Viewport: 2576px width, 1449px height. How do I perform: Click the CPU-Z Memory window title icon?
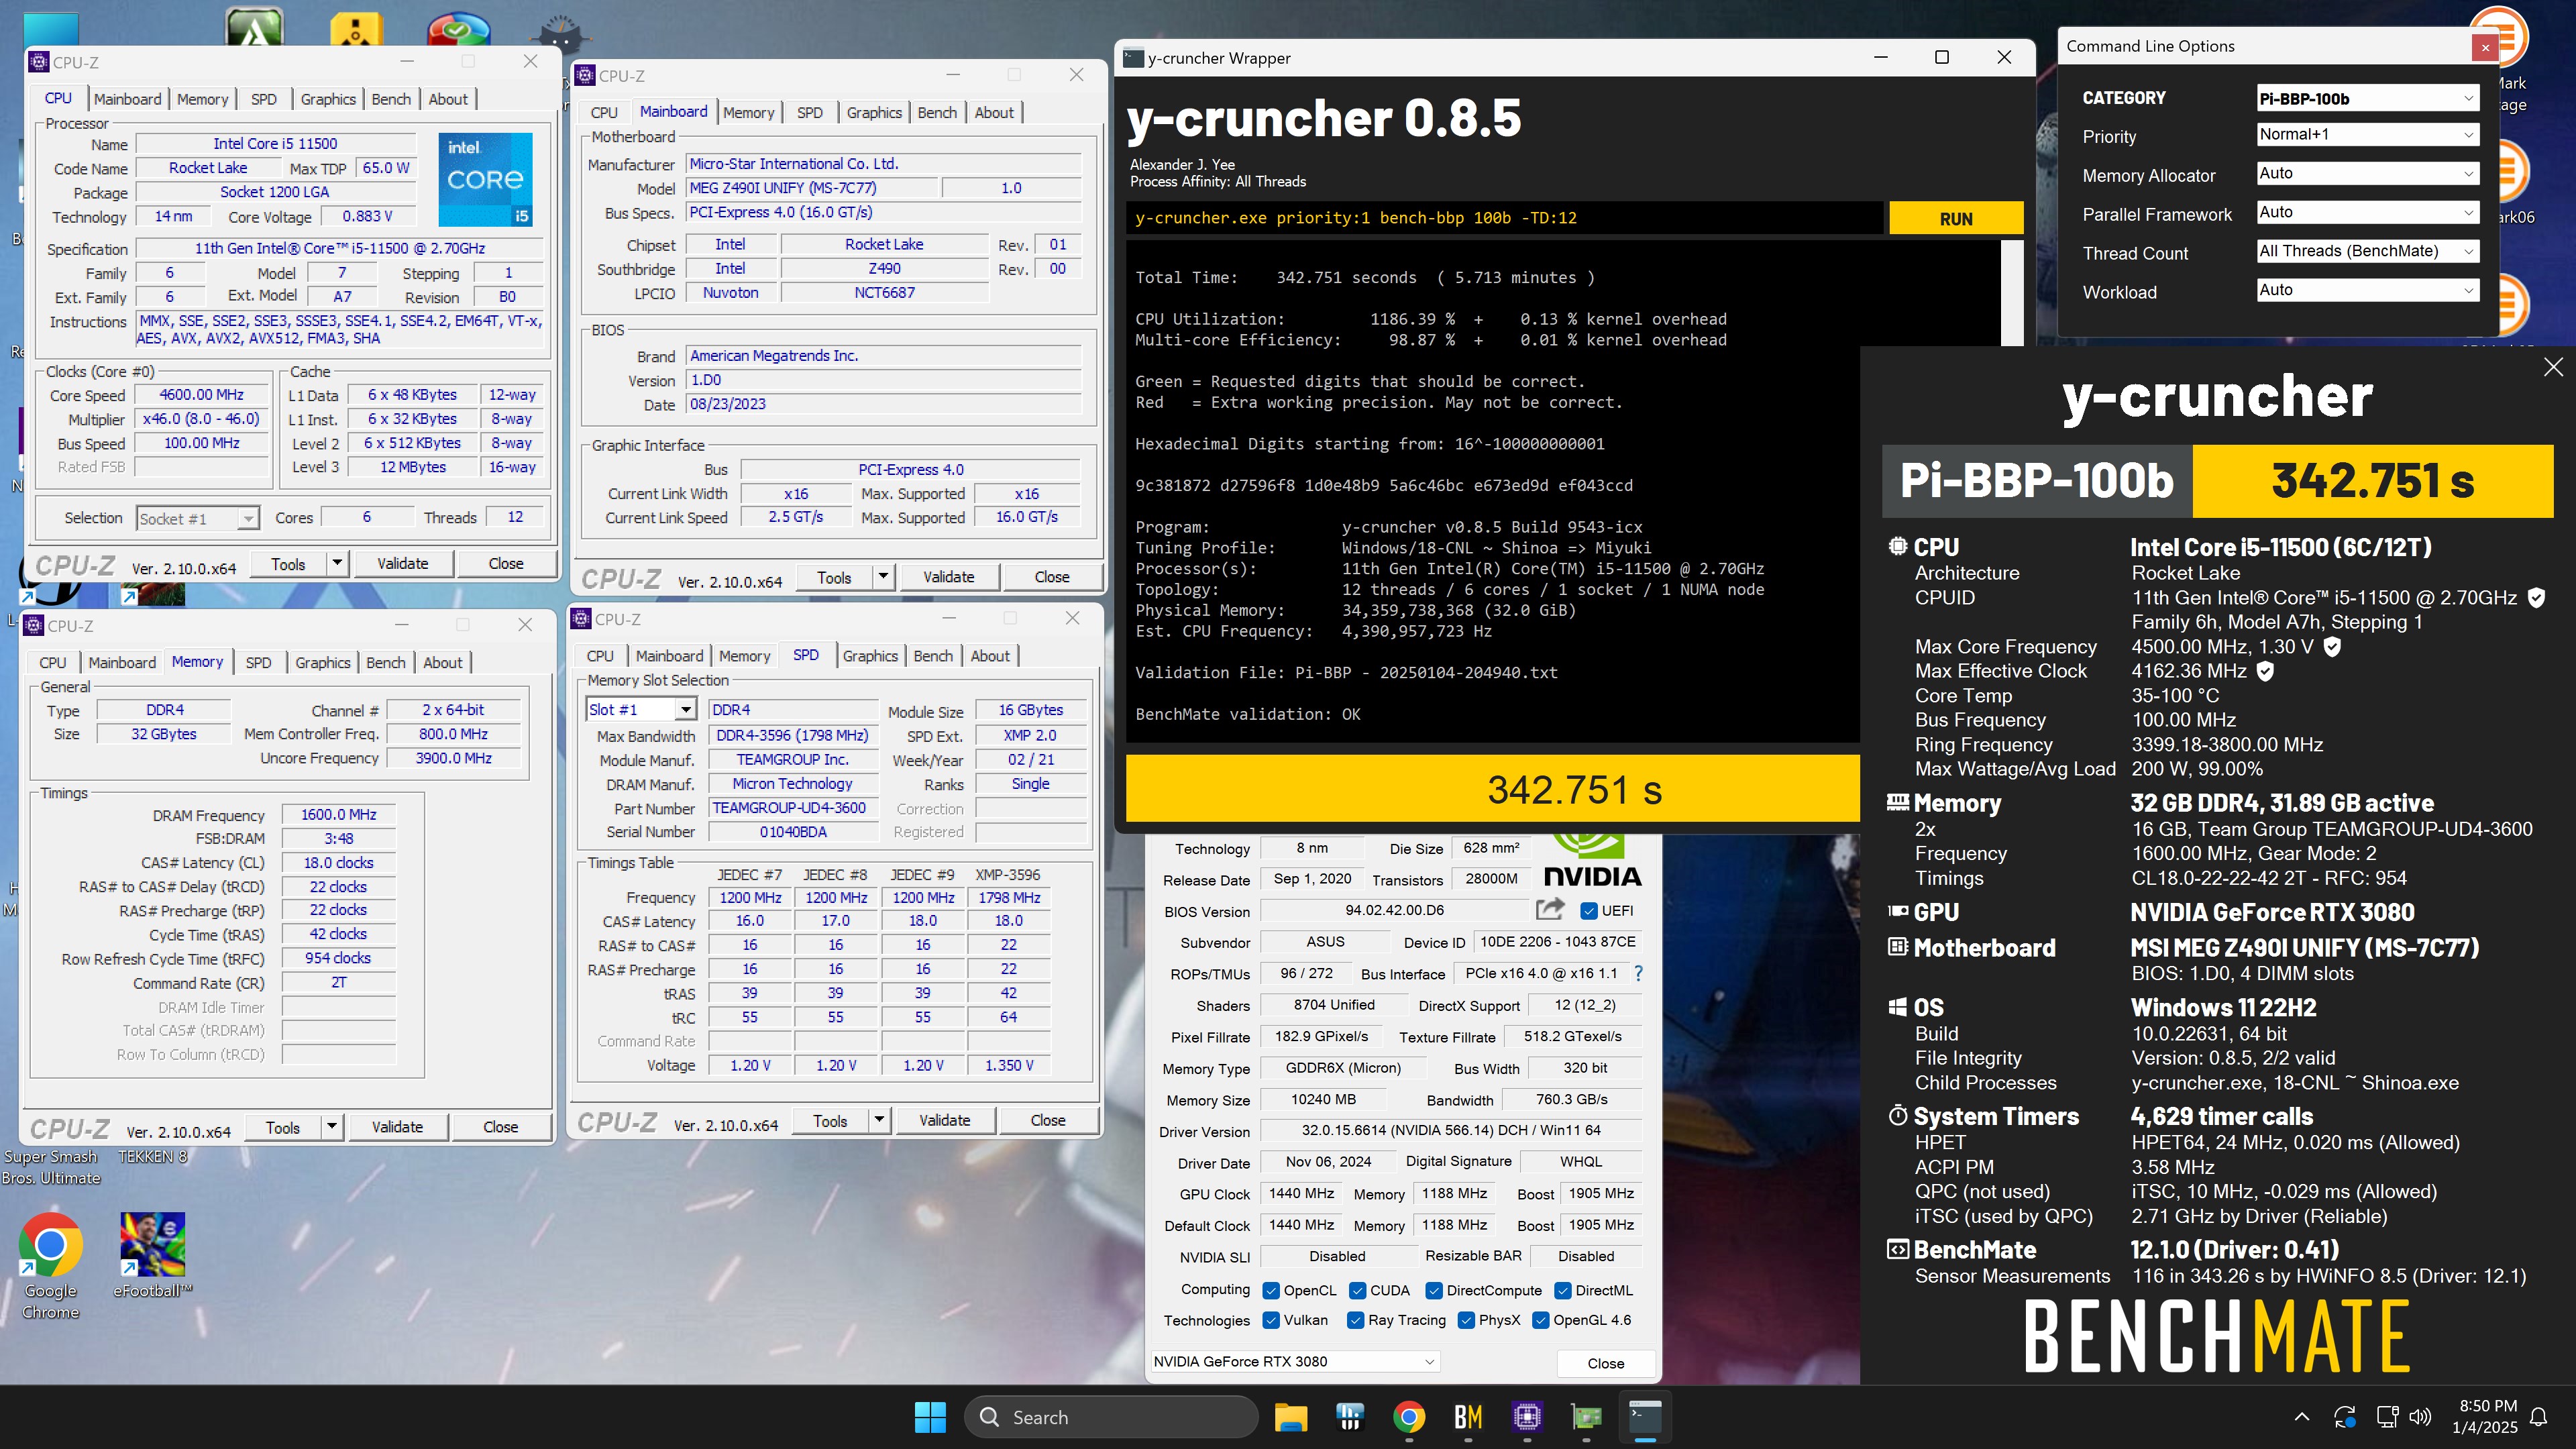point(33,625)
